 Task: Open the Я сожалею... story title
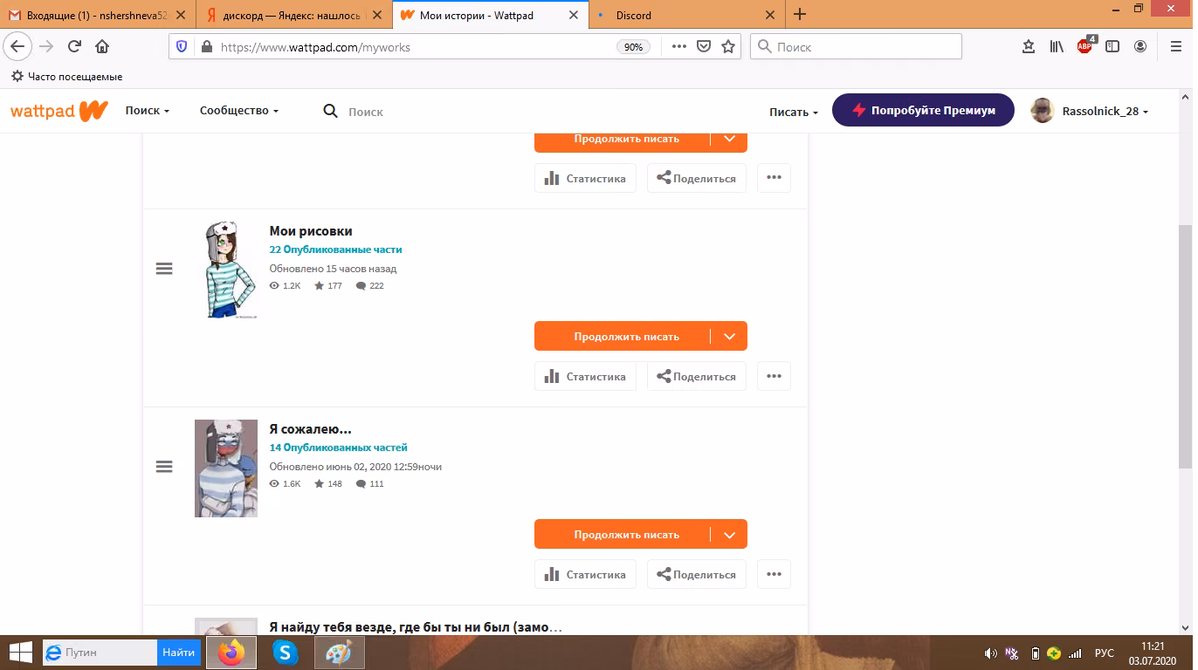click(310, 429)
